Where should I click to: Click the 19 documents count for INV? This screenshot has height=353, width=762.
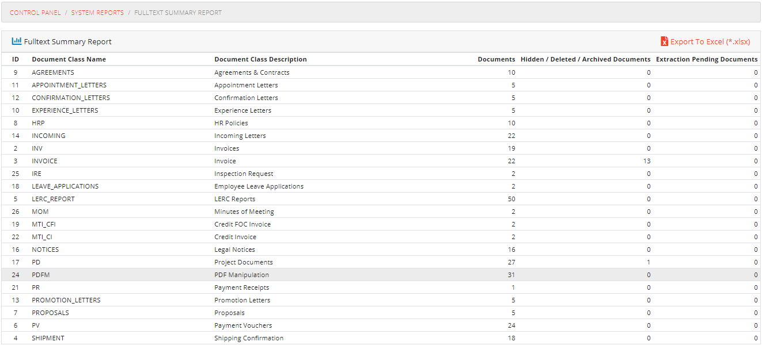(x=511, y=148)
